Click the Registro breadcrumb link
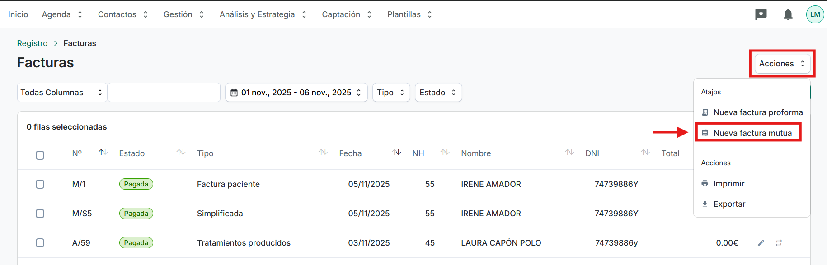The height and width of the screenshot is (265, 827). coord(32,43)
